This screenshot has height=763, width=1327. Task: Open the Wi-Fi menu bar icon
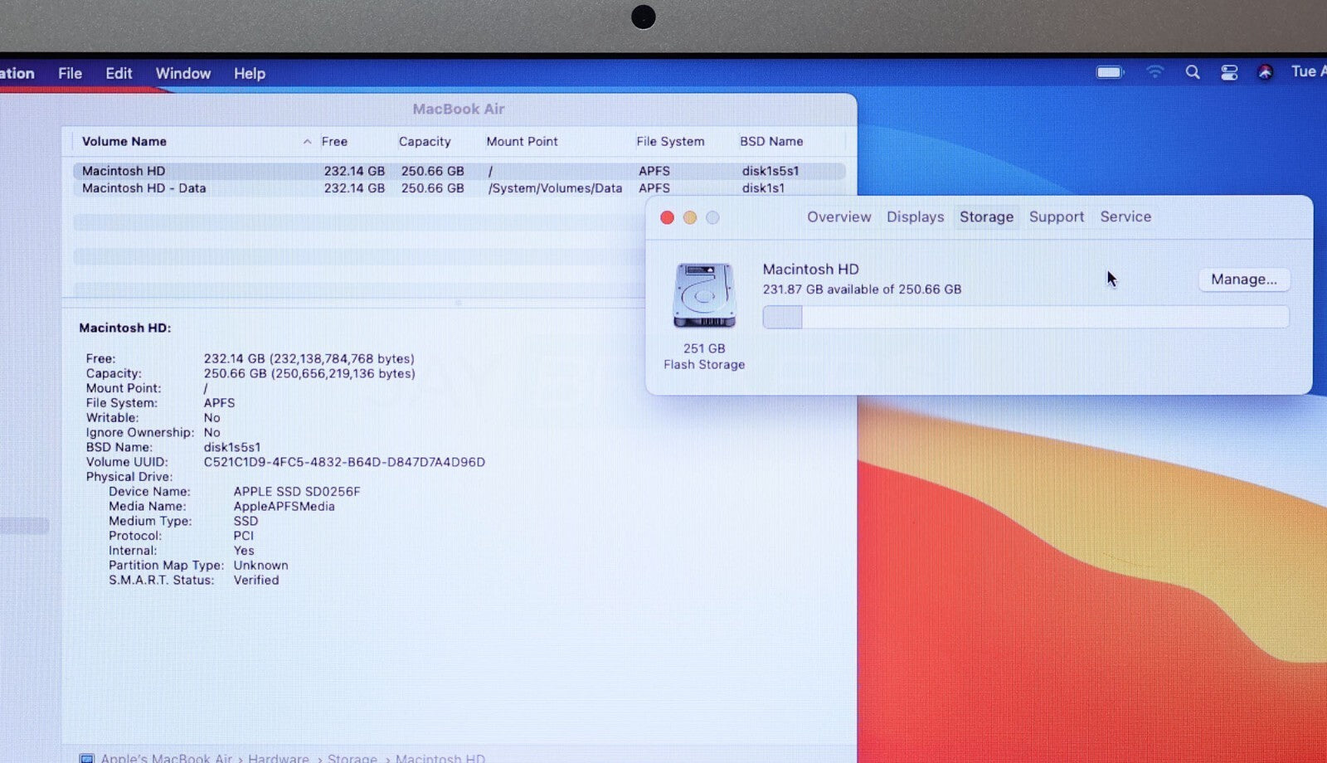click(x=1154, y=72)
